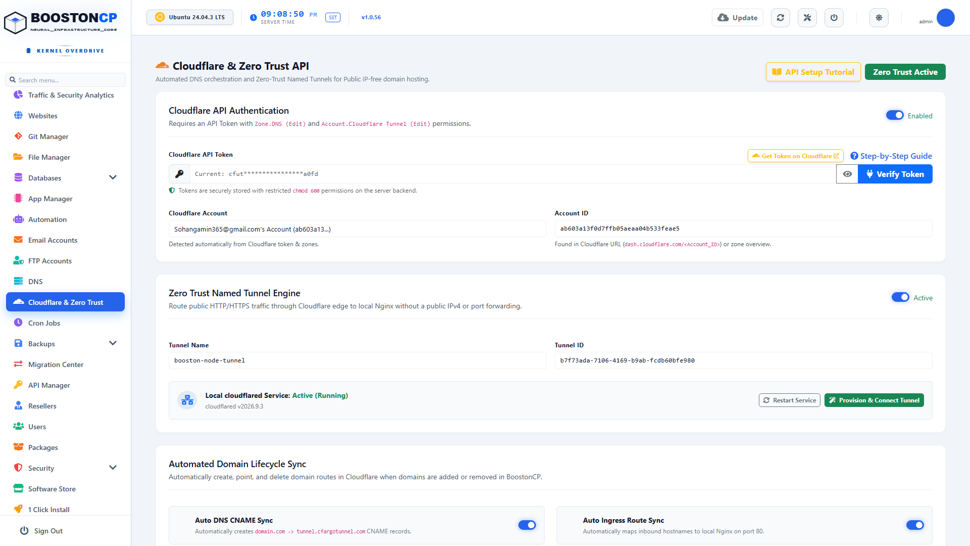Select Automation in the sidebar
970x546 pixels.
point(65,219)
